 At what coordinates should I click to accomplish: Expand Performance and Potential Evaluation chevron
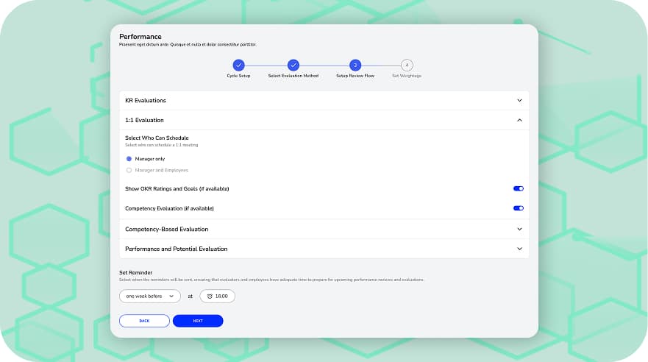point(519,249)
